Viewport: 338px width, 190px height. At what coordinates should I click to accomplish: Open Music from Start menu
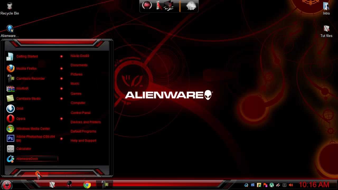75,84
